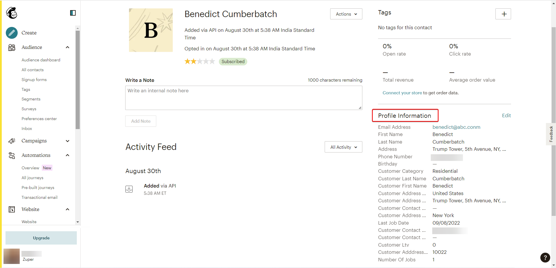This screenshot has width=556, height=268.
Task: Click the Added via API activity icon
Action: (129, 189)
